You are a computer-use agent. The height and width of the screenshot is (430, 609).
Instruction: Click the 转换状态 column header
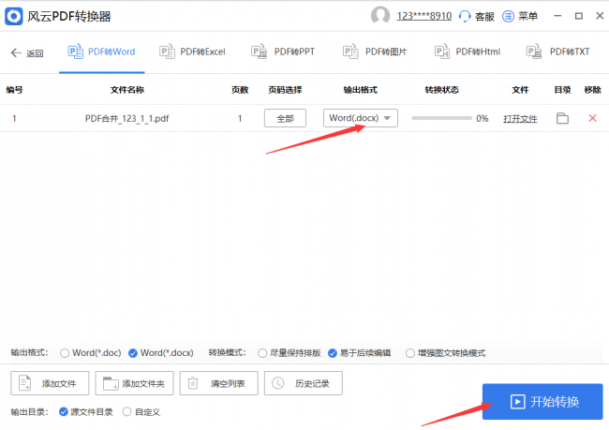[x=441, y=90]
